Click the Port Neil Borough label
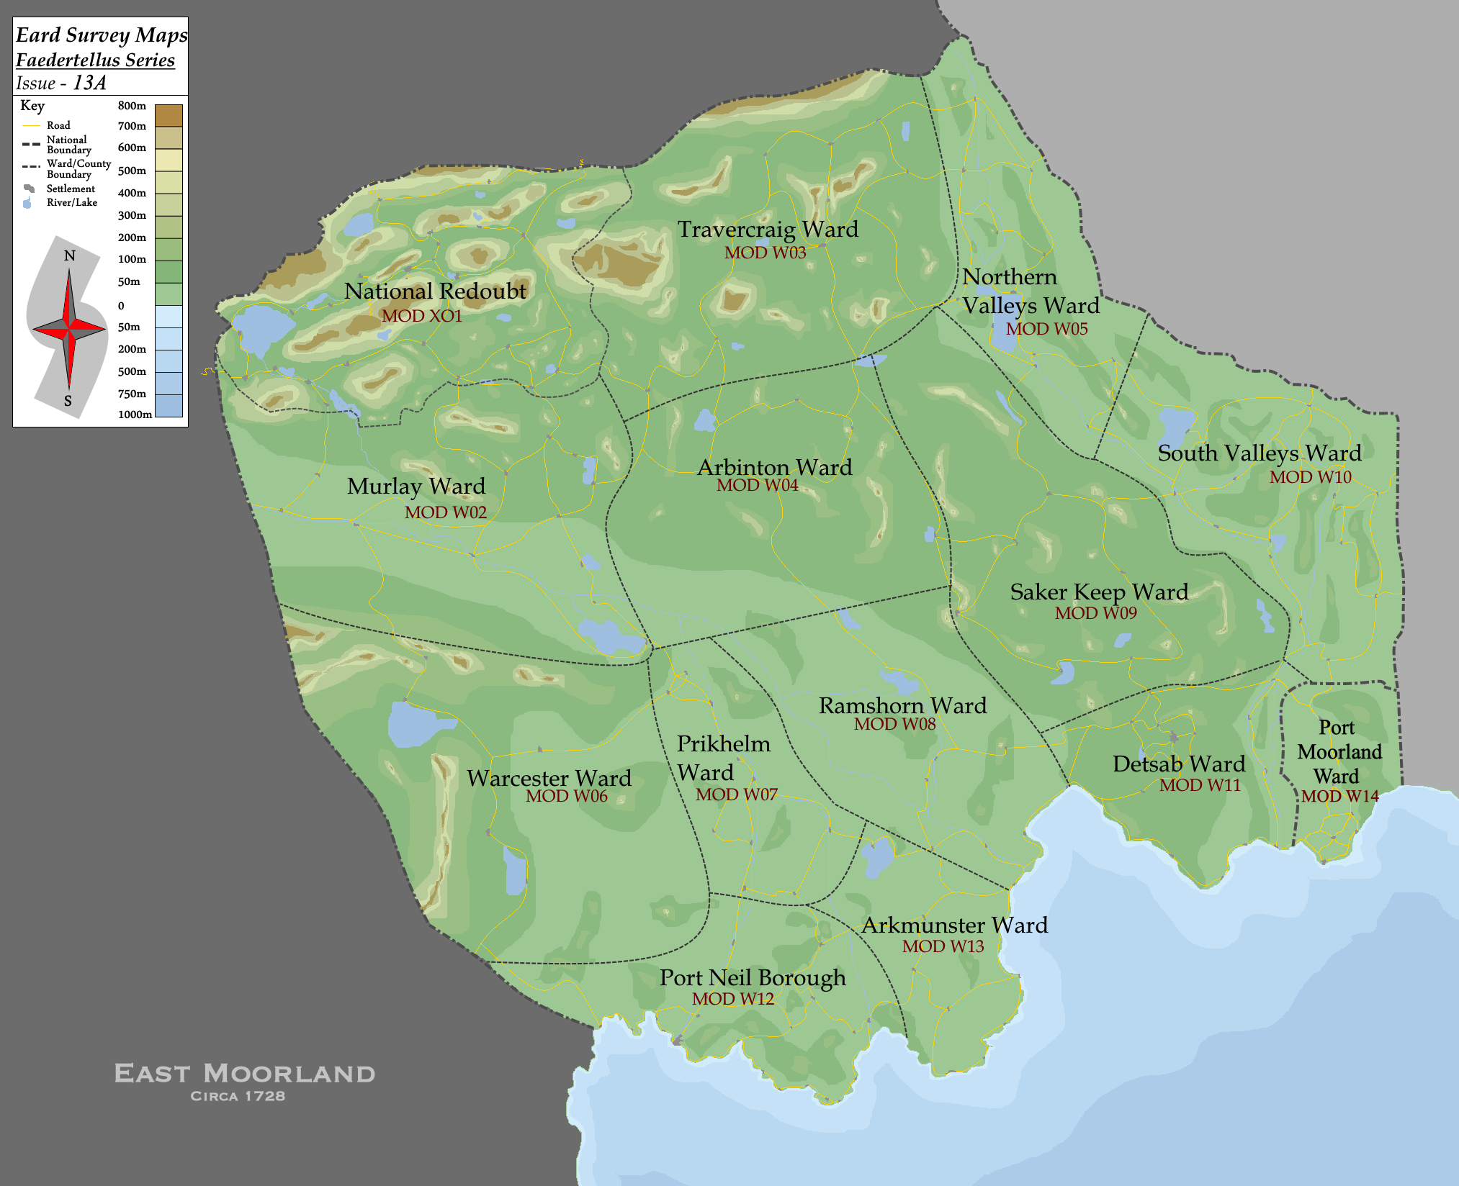The image size is (1459, 1186). click(x=753, y=977)
